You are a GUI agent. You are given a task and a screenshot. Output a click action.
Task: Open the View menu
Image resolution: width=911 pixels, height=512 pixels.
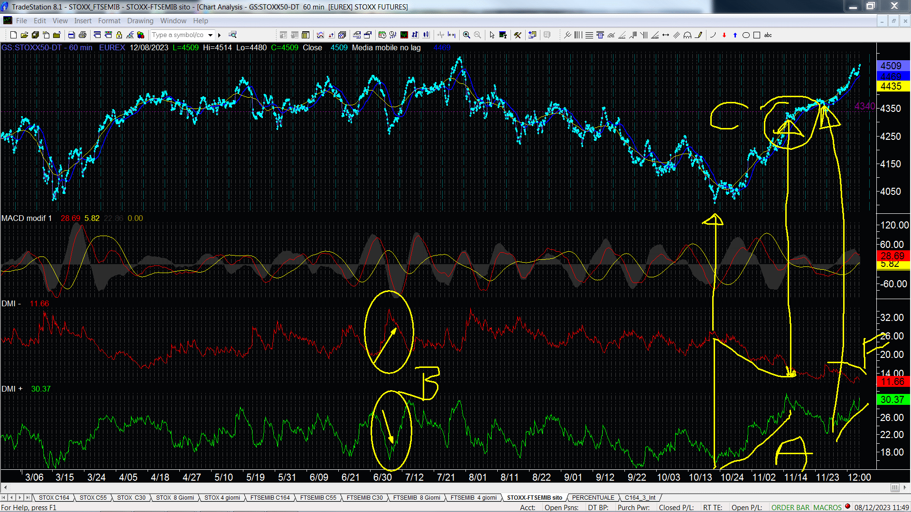coord(60,21)
